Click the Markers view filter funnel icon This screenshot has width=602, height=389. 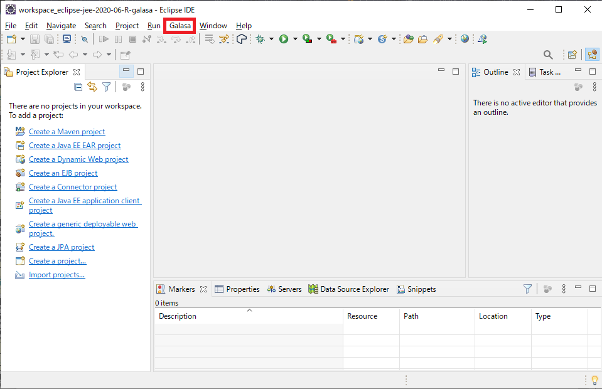(x=527, y=289)
